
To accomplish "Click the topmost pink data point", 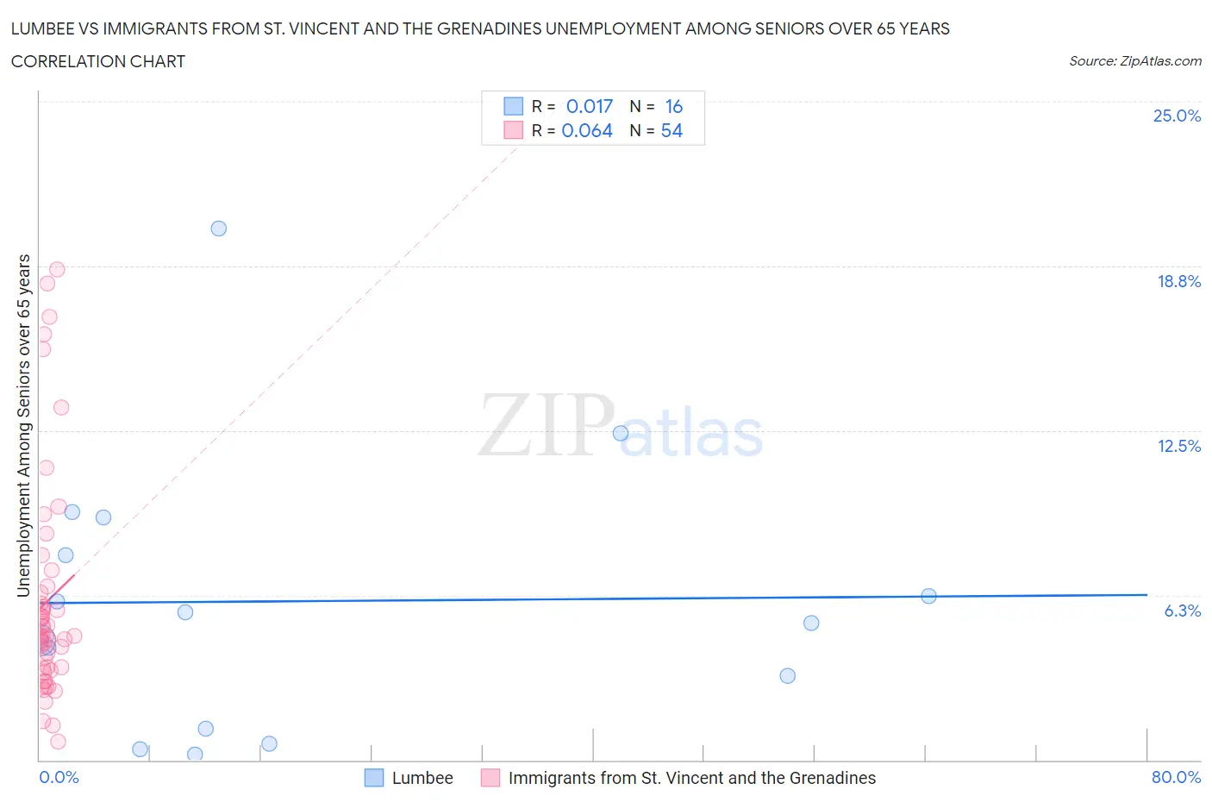I will pos(57,269).
